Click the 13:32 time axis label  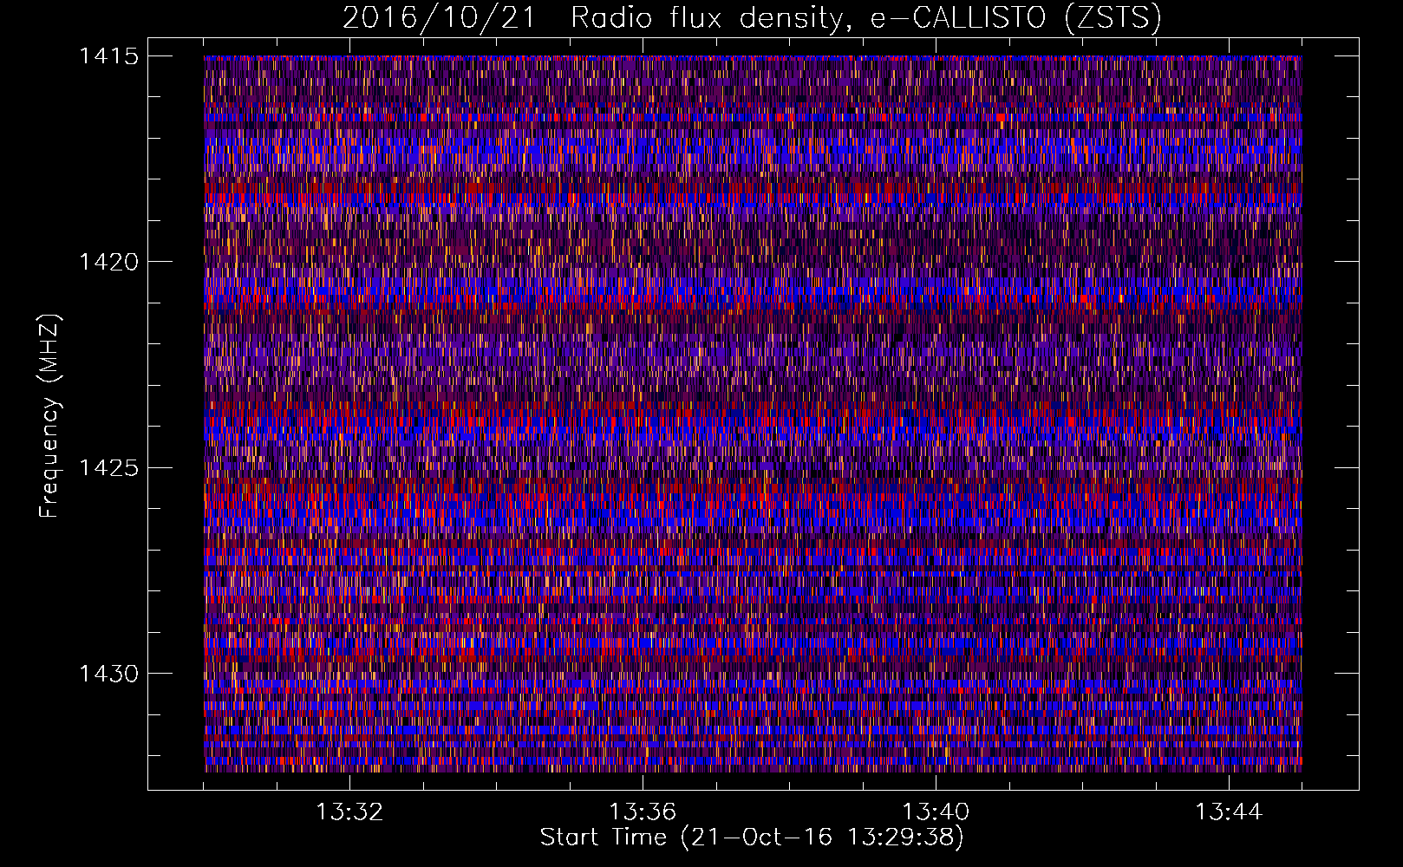coord(349,812)
